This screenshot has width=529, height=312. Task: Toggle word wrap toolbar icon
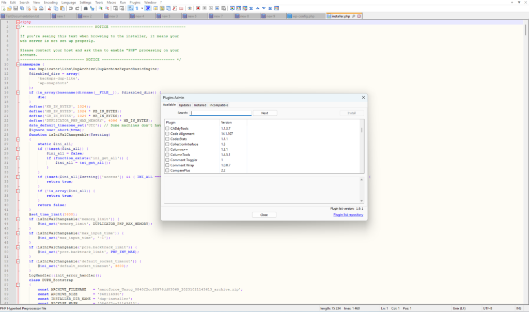(x=131, y=8)
